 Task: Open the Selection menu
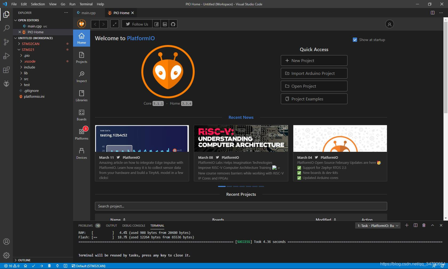(38, 4)
